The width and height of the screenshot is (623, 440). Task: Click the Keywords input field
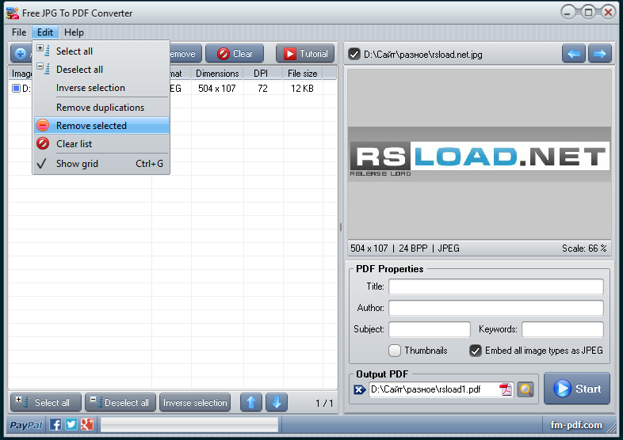coord(563,329)
